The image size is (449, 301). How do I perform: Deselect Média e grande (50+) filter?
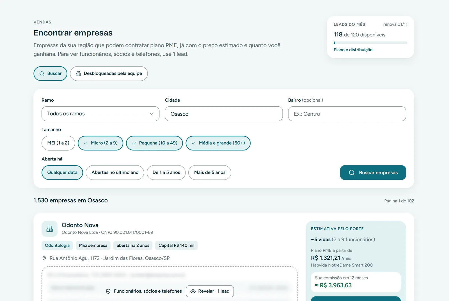tap(218, 143)
